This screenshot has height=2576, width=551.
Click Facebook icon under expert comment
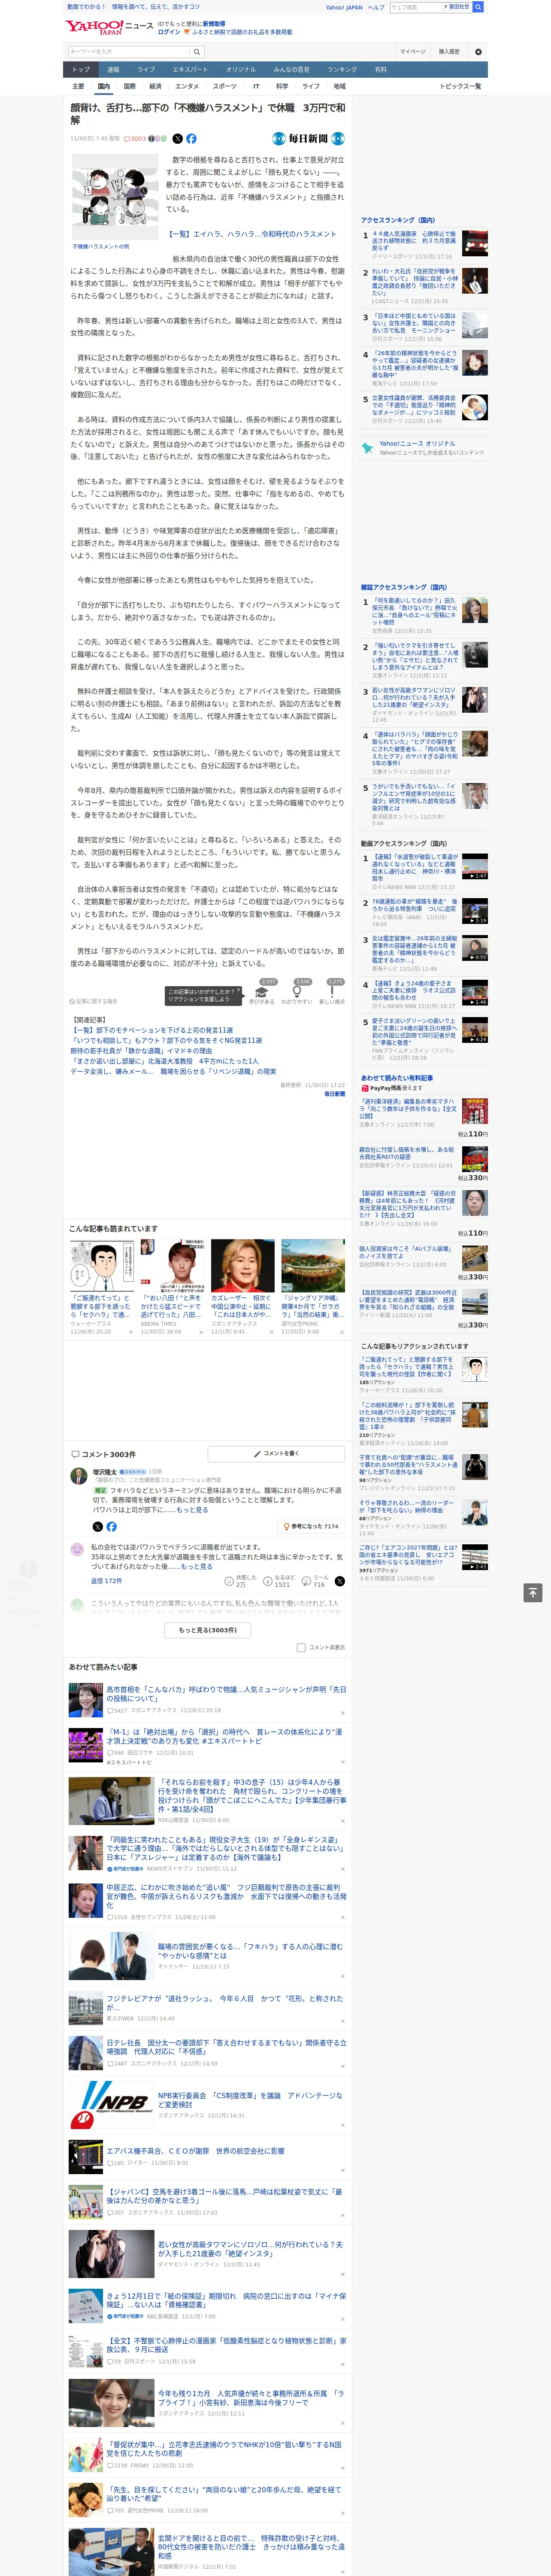[x=111, y=1527]
